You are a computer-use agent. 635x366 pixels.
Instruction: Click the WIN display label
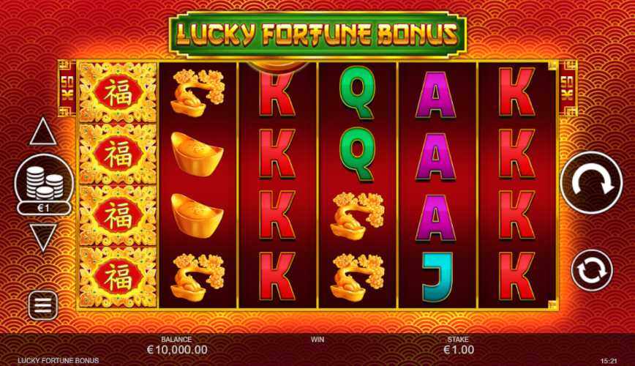tap(317, 340)
